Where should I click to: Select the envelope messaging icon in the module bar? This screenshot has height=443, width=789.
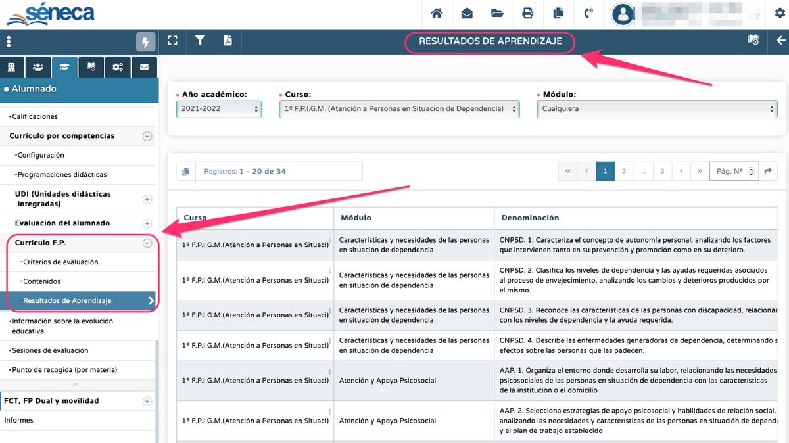[144, 66]
